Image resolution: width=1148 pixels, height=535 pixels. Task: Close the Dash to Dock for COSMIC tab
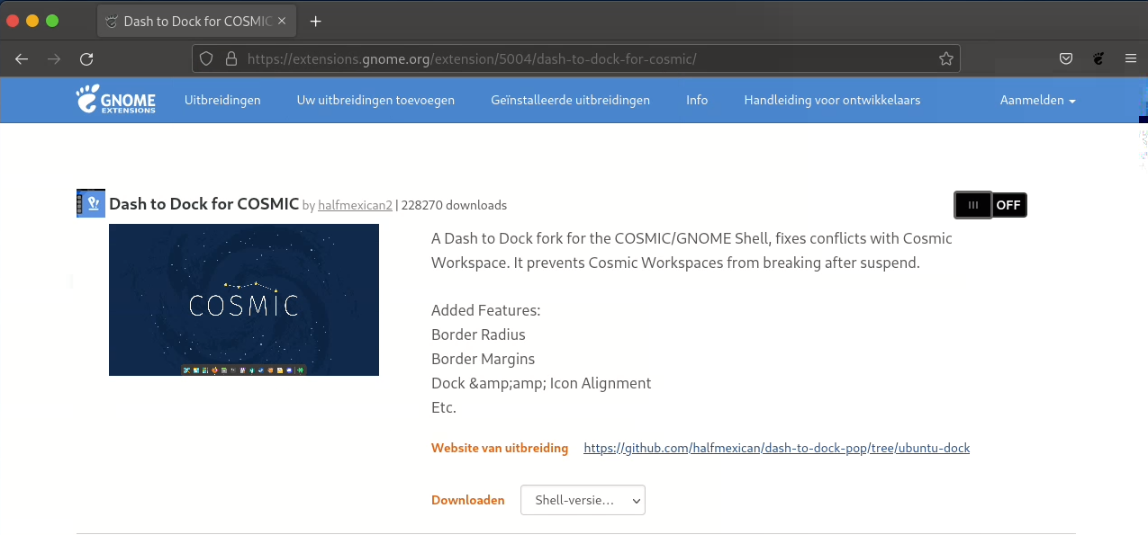point(282,21)
